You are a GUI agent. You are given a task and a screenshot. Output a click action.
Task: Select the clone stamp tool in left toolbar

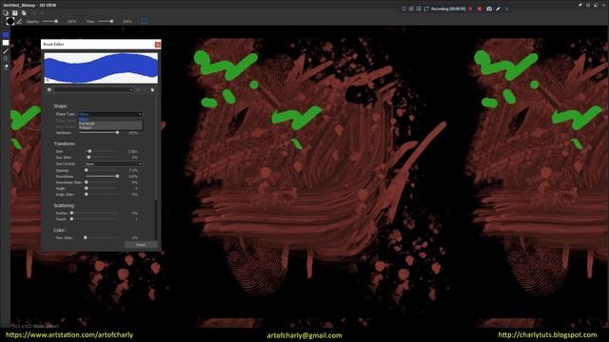point(6,59)
